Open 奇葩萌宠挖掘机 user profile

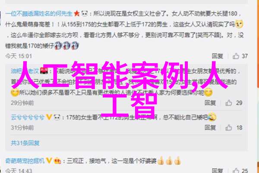25,160
